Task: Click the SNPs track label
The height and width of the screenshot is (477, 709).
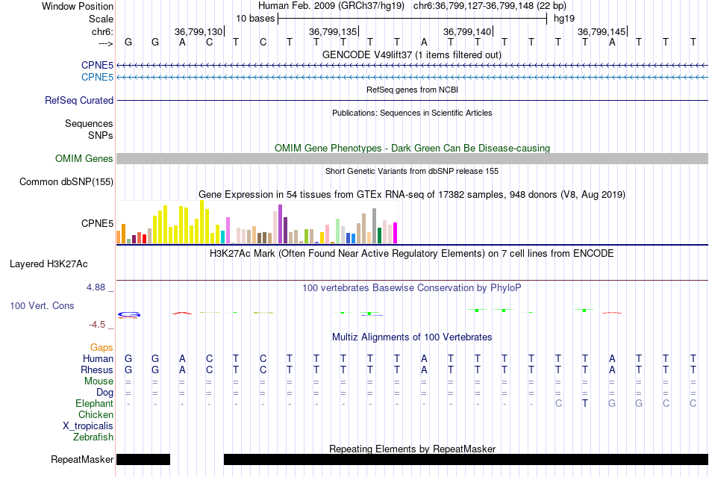Action: point(101,135)
